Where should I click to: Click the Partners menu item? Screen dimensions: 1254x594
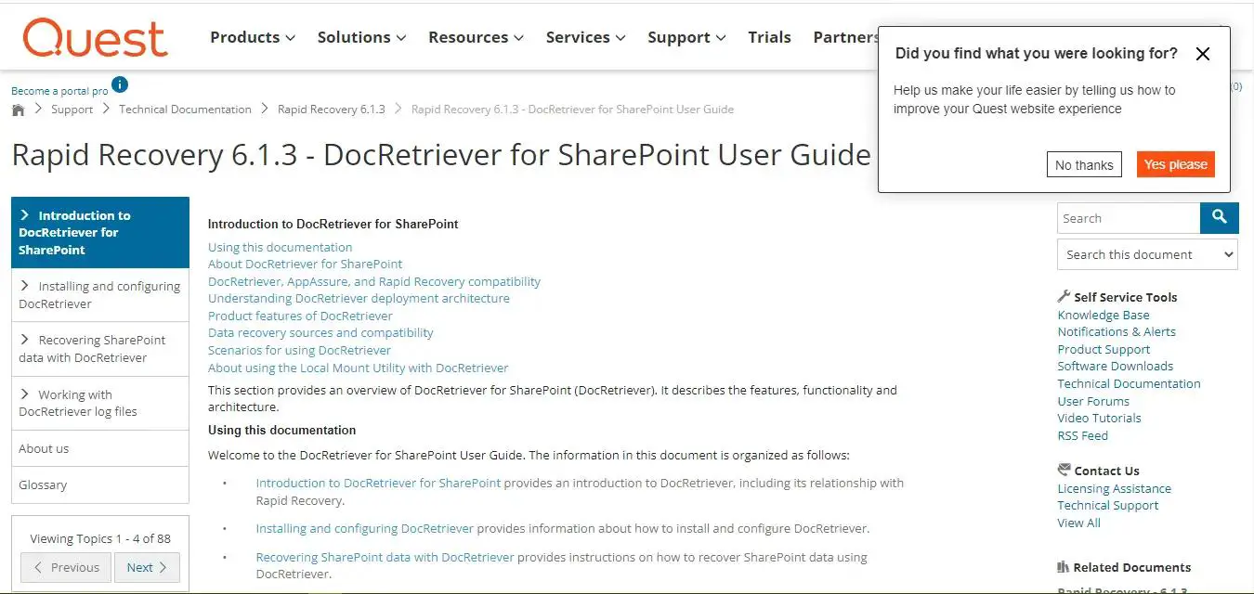pos(845,37)
